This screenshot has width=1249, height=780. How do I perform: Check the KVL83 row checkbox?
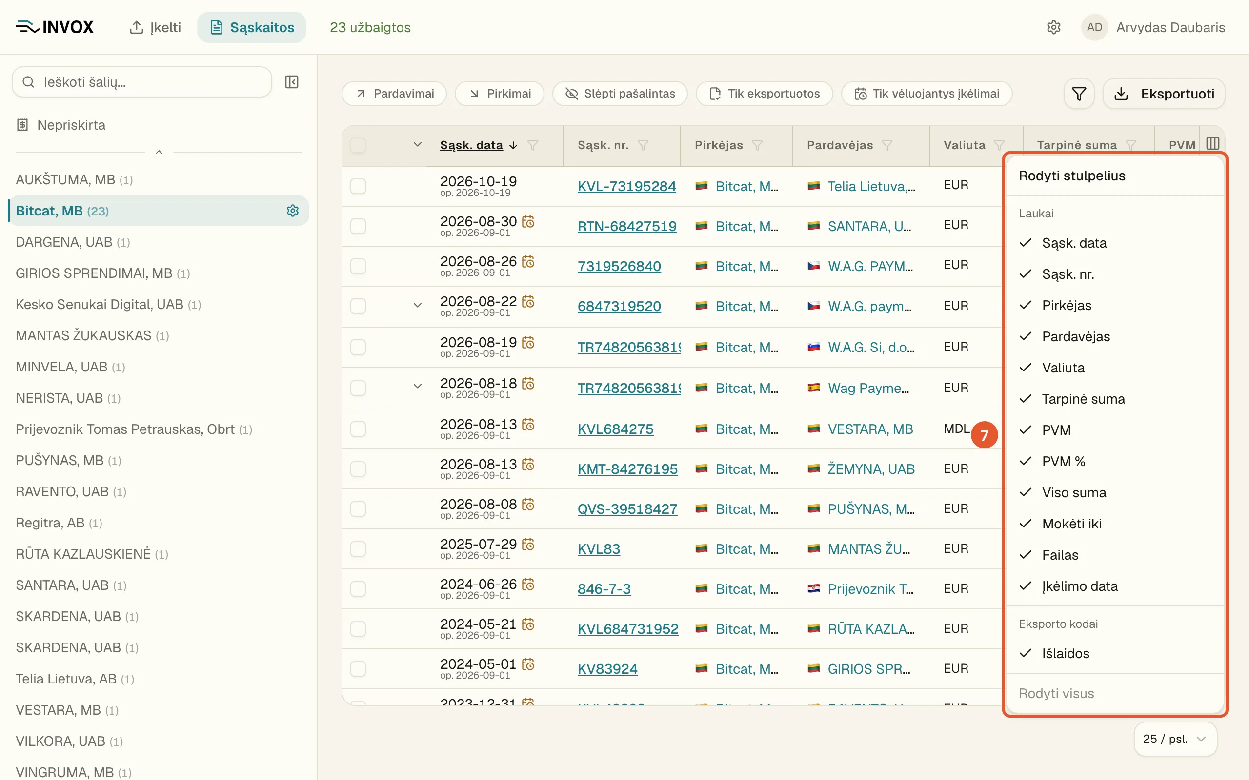pos(358,549)
